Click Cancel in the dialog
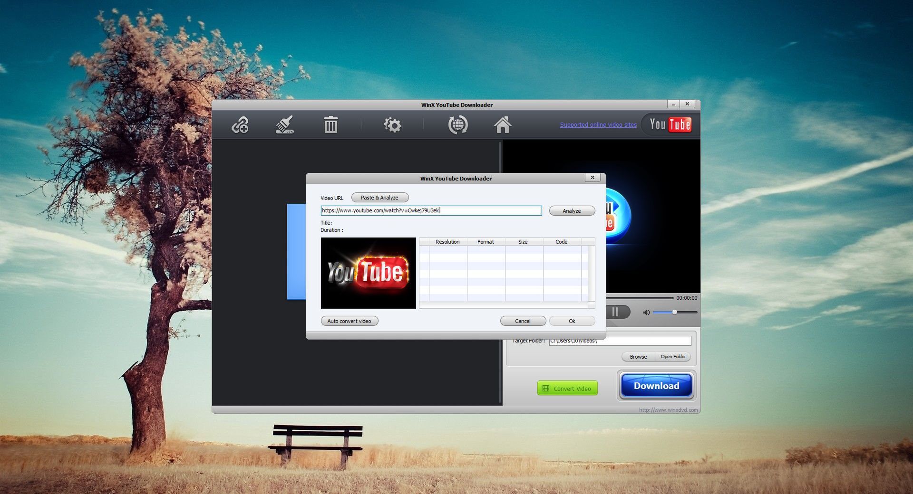Viewport: 913px width, 494px height. pos(523,321)
